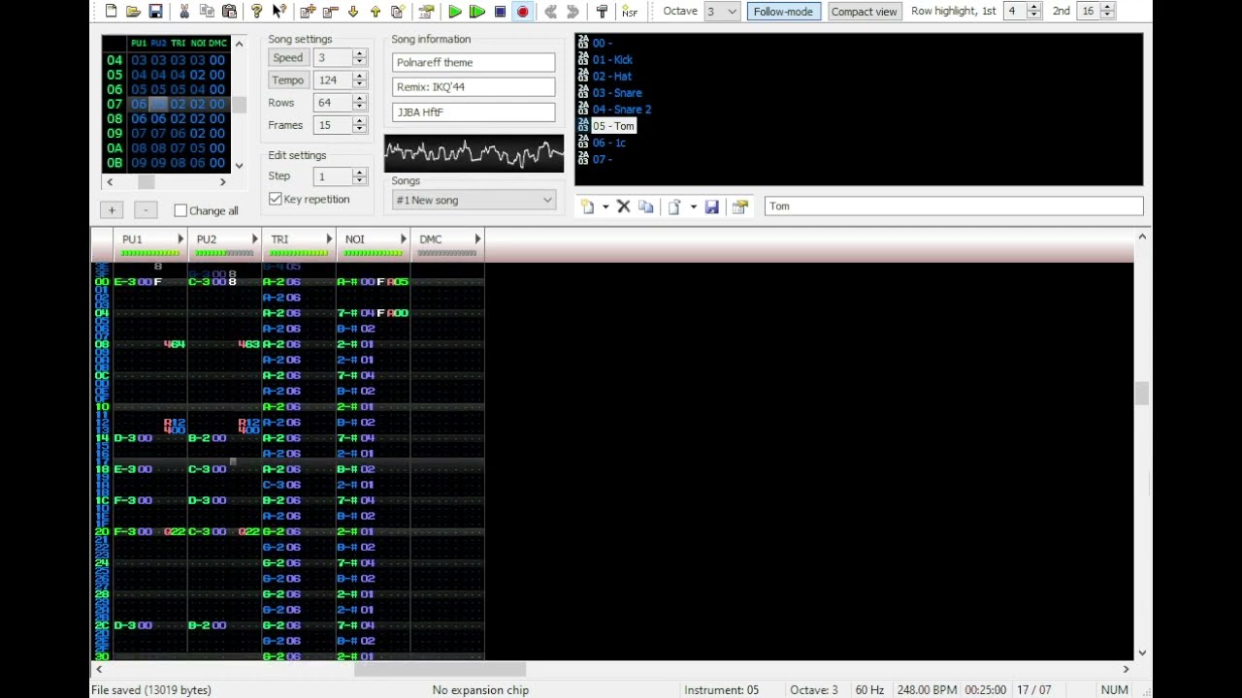The image size is (1242, 698).
Task: Open the About question mark icon
Action: 256,12
